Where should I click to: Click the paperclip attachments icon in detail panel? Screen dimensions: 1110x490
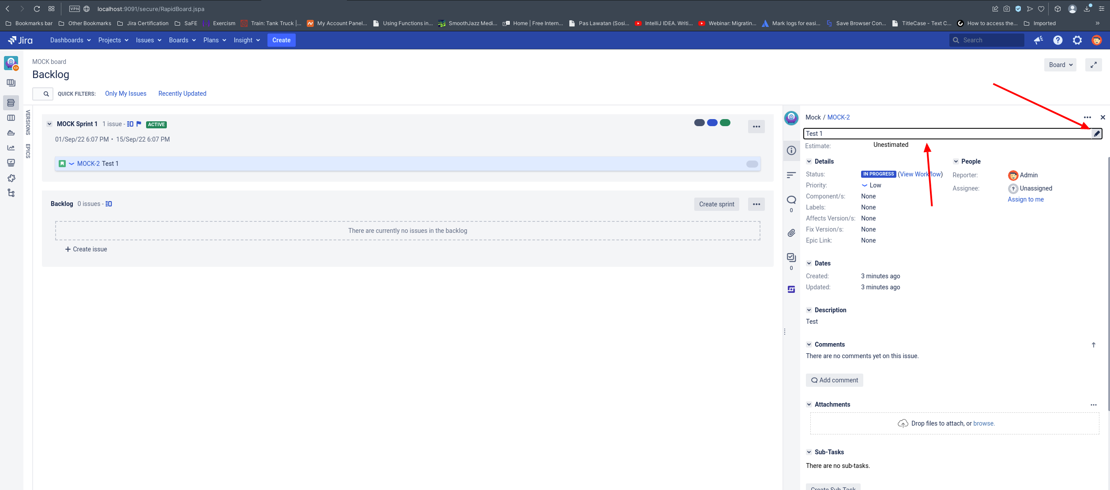coord(790,232)
